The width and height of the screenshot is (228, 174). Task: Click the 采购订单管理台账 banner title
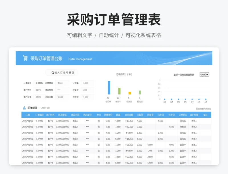[x=46, y=58]
